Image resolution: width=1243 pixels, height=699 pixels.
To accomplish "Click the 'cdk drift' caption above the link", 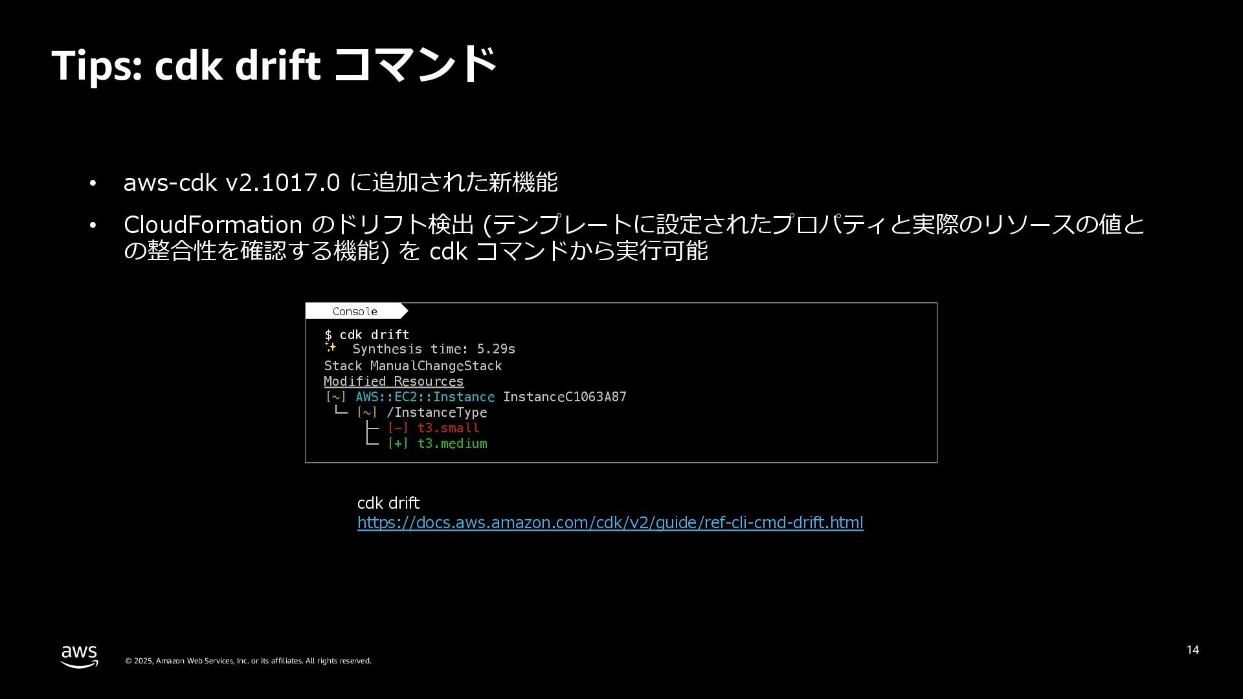I will coord(388,503).
